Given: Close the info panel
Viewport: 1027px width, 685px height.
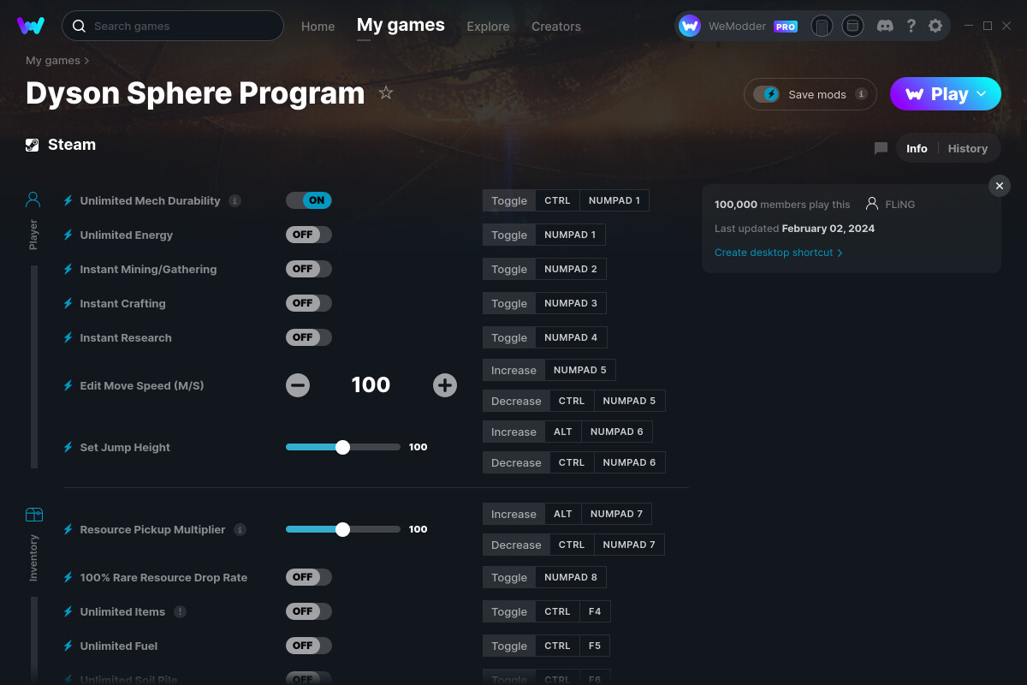Looking at the screenshot, I should 999,186.
